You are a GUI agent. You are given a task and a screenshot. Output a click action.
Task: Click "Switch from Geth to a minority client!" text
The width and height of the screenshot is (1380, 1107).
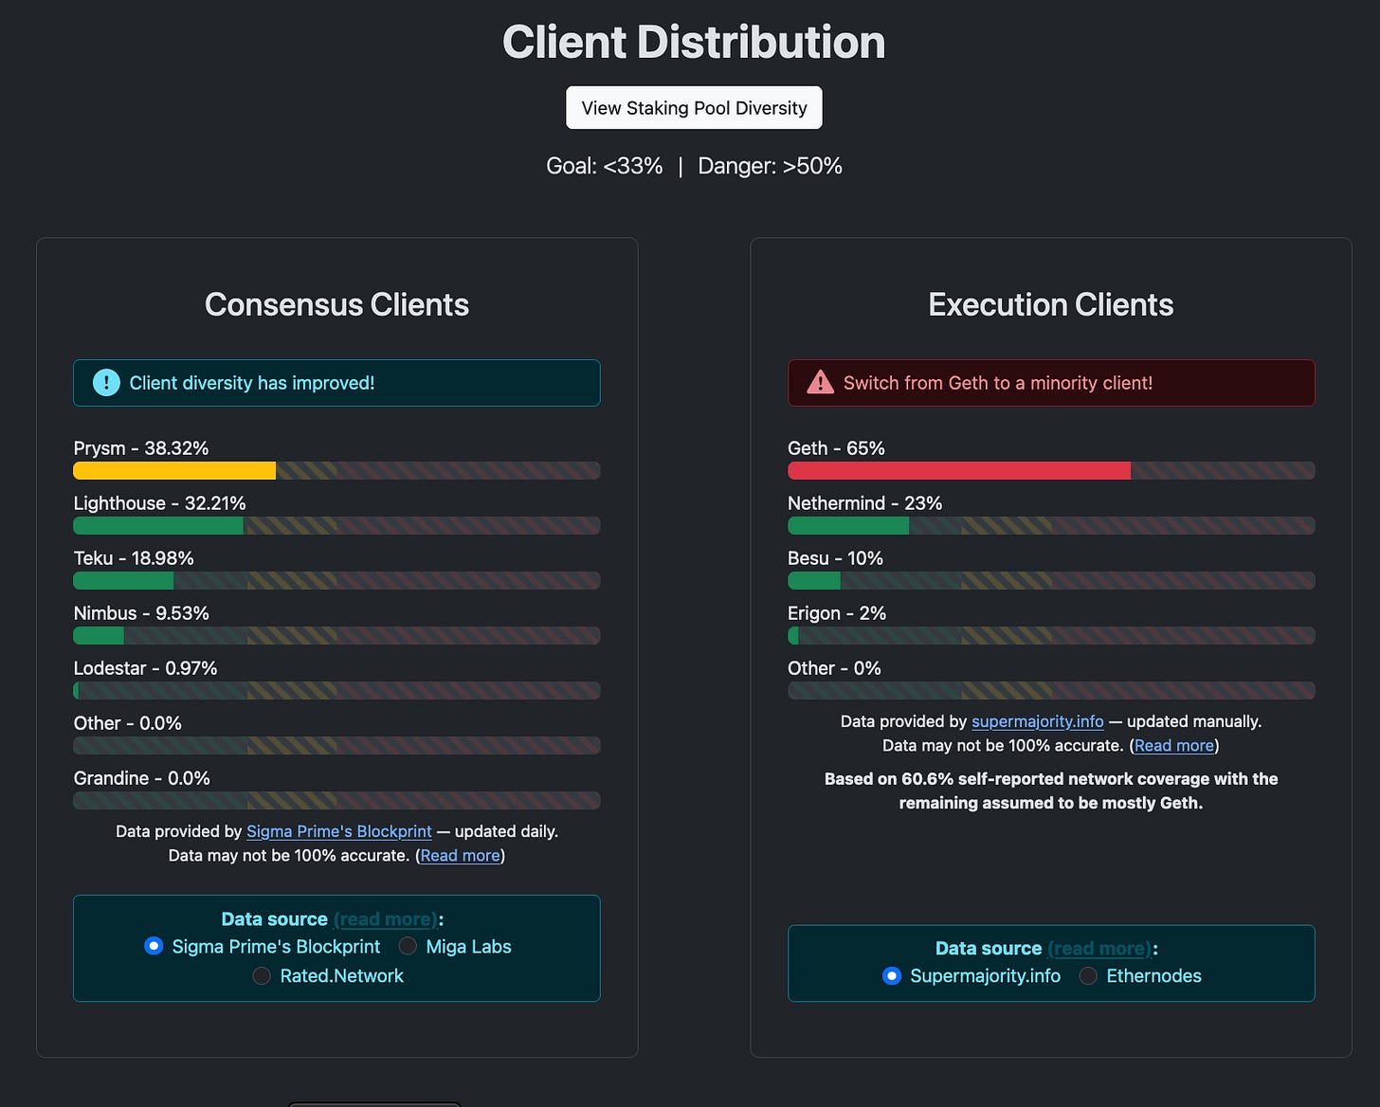coord(998,383)
